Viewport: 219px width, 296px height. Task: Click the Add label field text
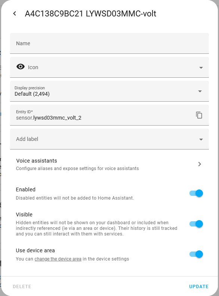point(27,139)
